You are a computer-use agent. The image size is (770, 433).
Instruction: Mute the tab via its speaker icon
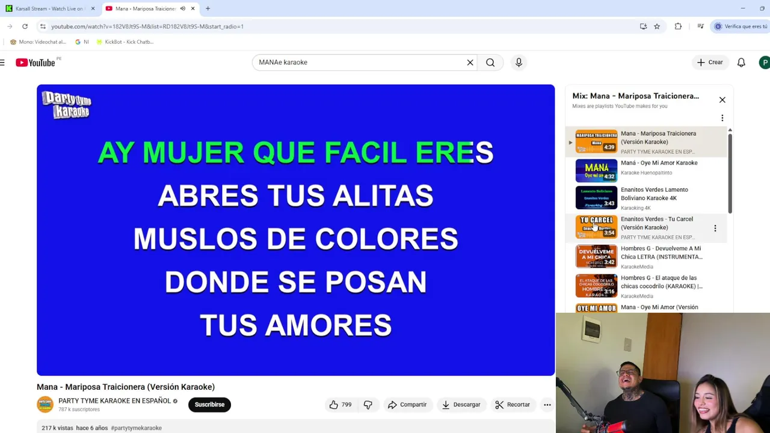[182, 8]
